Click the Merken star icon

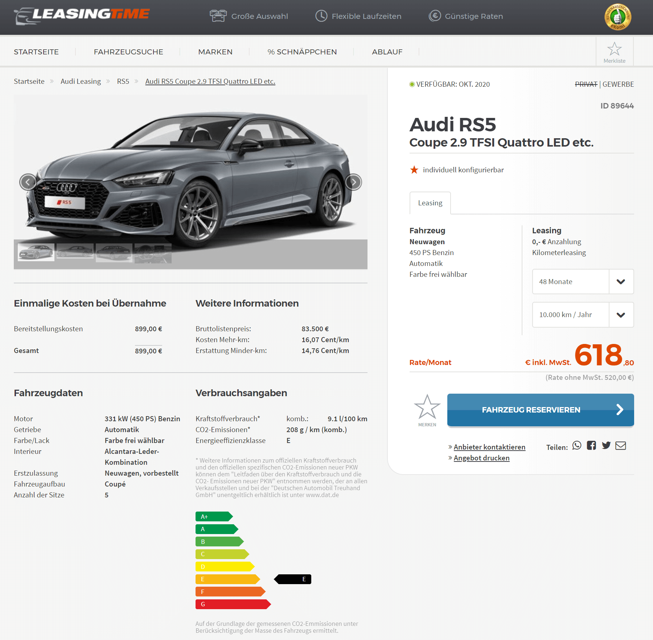point(427,407)
